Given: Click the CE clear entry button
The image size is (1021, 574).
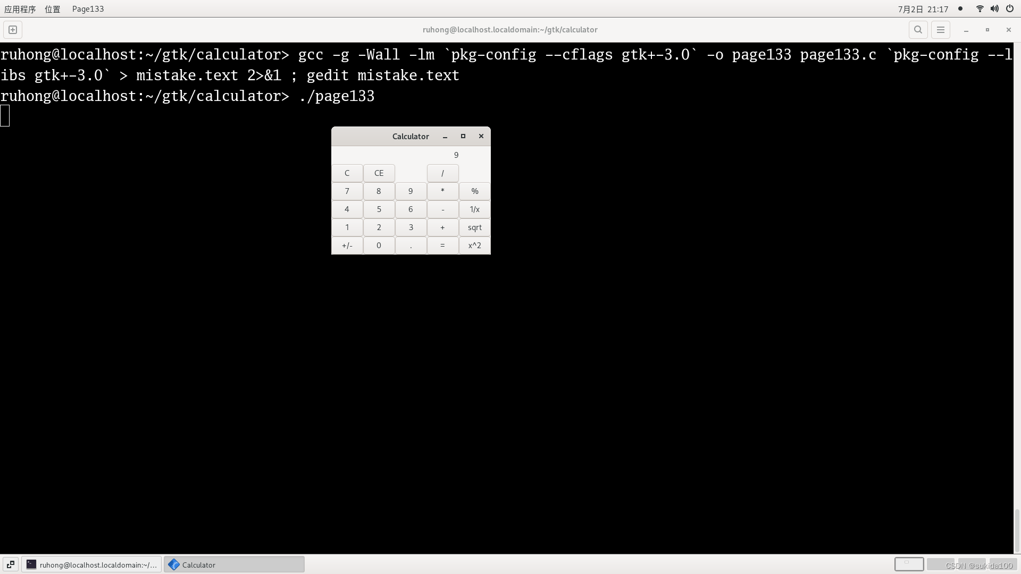Looking at the screenshot, I should [x=379, y=173].
